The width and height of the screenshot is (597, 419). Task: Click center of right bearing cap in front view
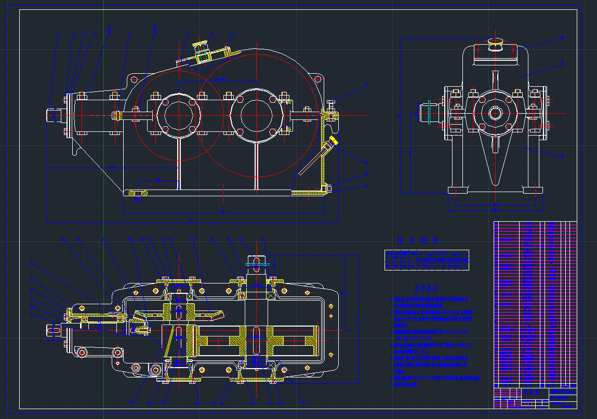(256, 115)
